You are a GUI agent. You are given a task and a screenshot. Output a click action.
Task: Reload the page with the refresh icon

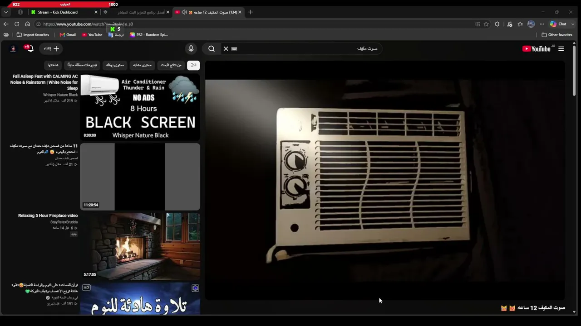(17, 24)
